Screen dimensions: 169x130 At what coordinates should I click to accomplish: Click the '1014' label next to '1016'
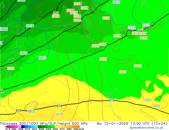[x=143, y=33]
